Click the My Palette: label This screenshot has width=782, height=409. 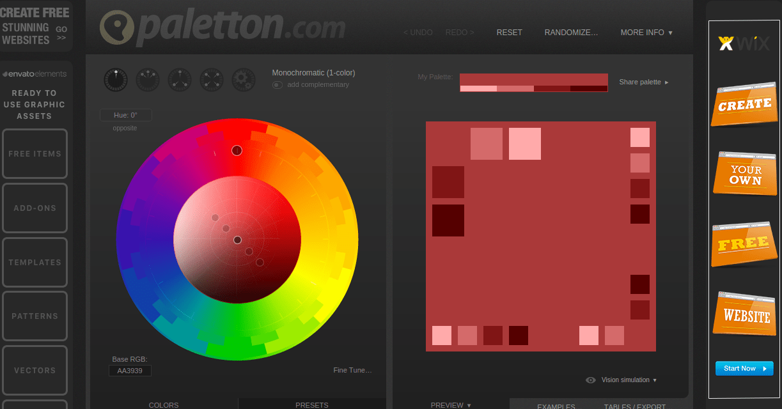tap(435, 77)
